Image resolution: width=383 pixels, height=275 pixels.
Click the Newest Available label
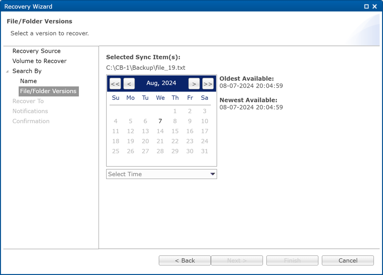coord(248,100)
